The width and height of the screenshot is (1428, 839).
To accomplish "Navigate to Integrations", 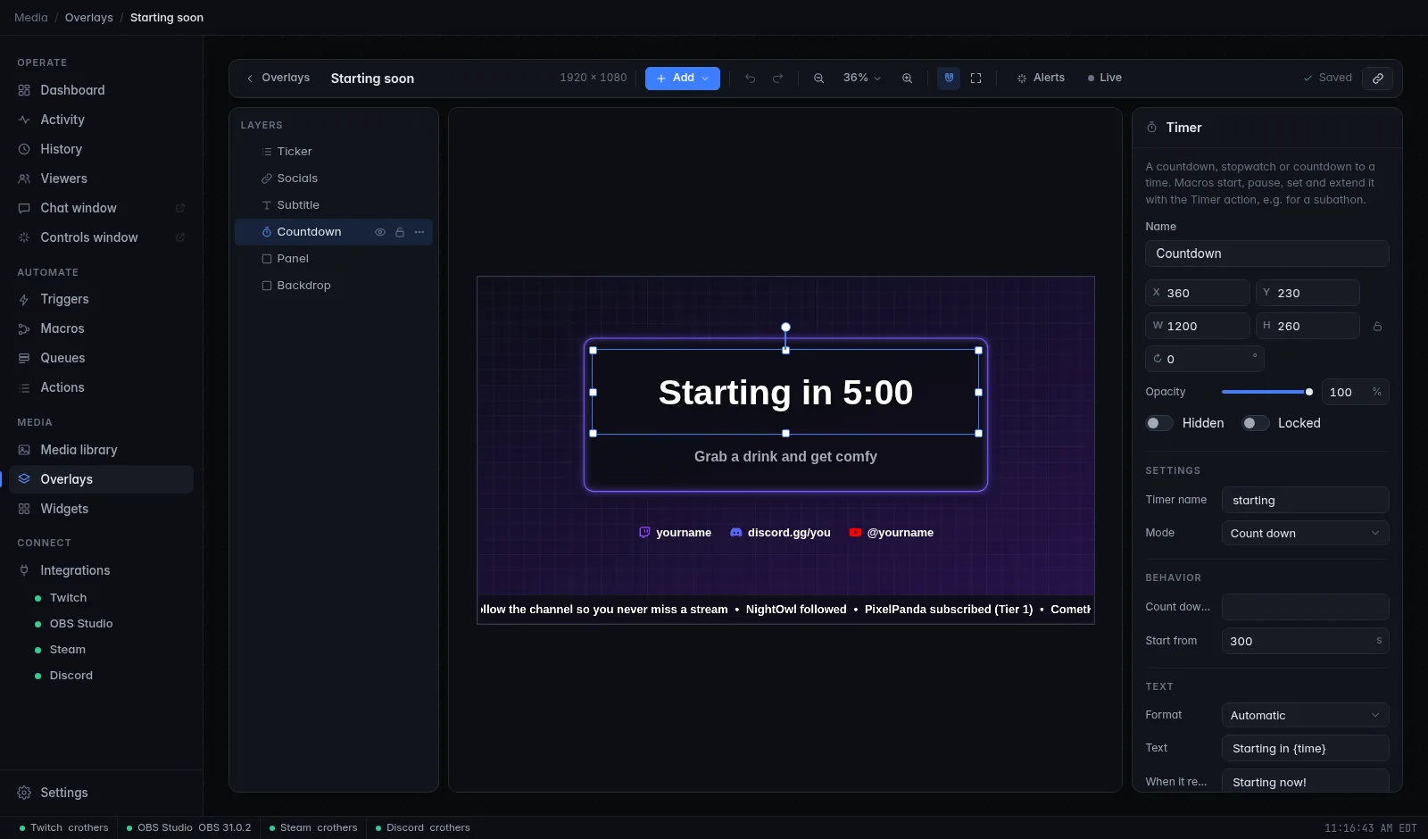I will click(x=101, y=570).
